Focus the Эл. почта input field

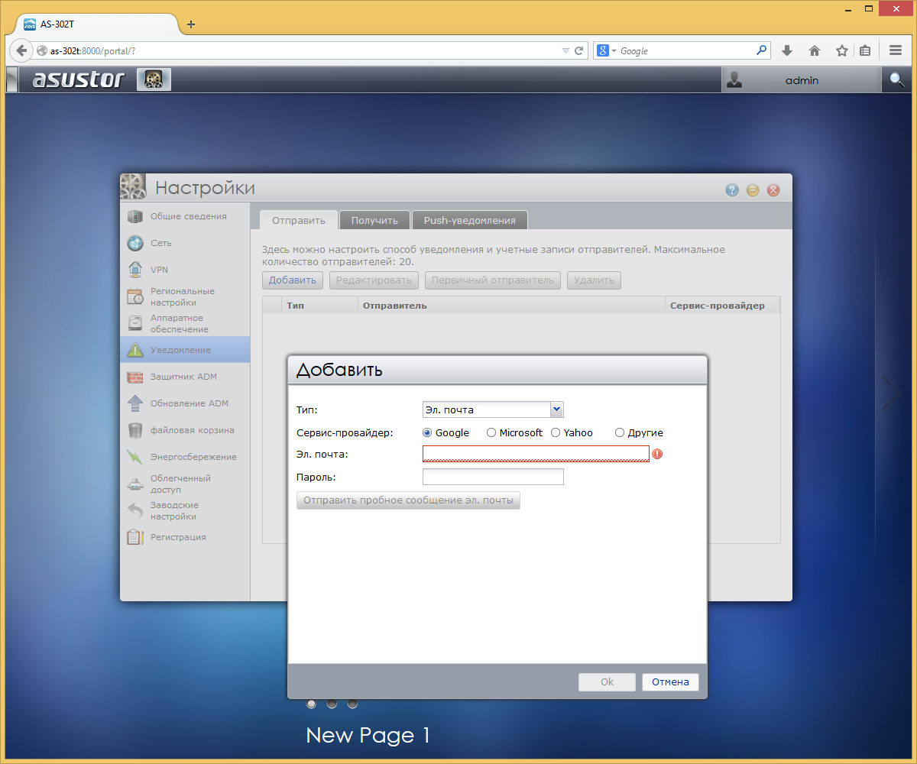[x=536, y=454]
